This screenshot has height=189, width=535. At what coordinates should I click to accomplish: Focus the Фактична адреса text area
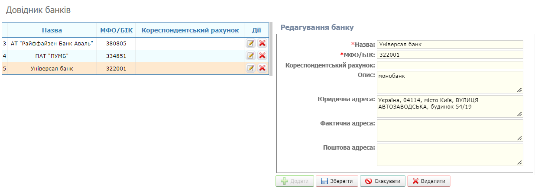click(x=450, y=130)
